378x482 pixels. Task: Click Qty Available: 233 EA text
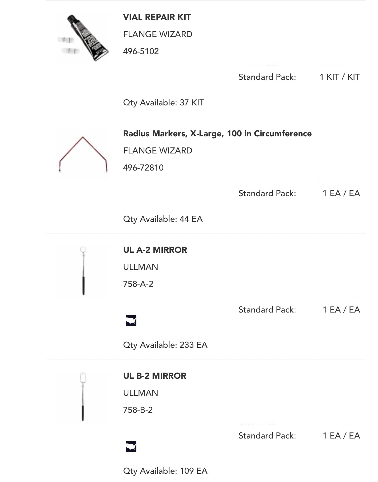(x=165, y=345)
